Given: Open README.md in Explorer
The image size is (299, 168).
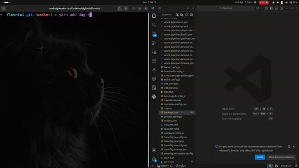Looking at the screenshot, I should click(x=177, y=125).
